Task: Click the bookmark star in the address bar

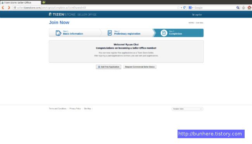Action: (178, 7)
